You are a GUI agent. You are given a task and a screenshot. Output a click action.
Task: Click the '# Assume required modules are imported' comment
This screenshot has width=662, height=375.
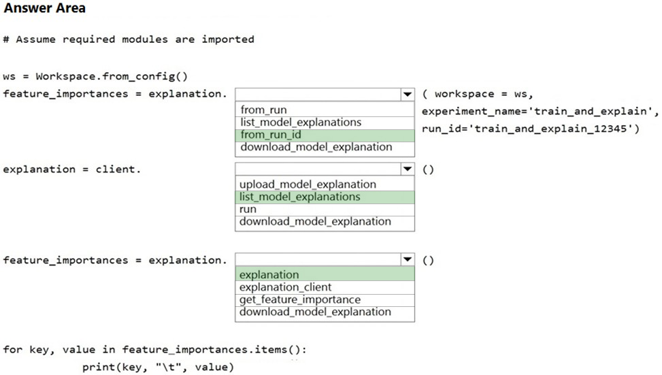point(129,39)
